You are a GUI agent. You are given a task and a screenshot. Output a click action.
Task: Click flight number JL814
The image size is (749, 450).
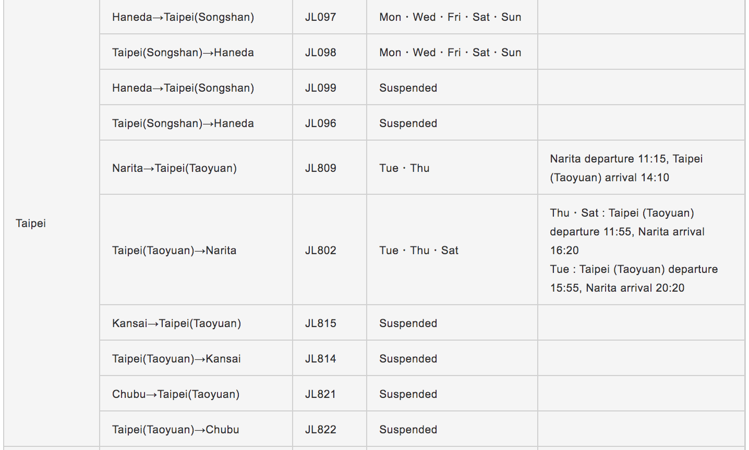[320, 359]
